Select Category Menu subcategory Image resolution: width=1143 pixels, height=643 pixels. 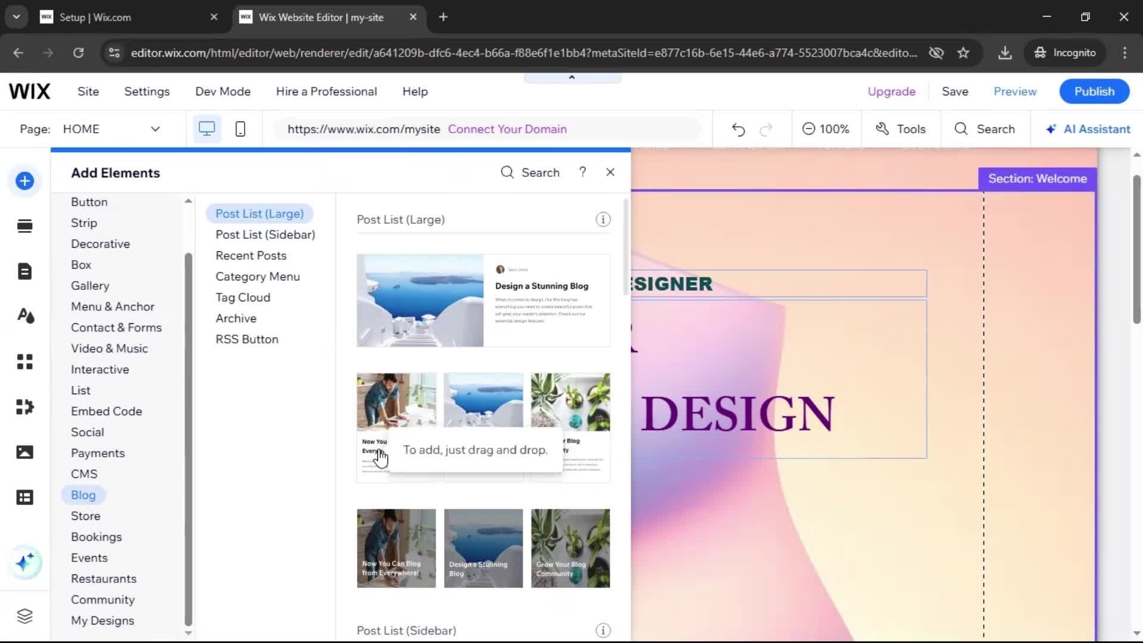click(x=258, y=277)
